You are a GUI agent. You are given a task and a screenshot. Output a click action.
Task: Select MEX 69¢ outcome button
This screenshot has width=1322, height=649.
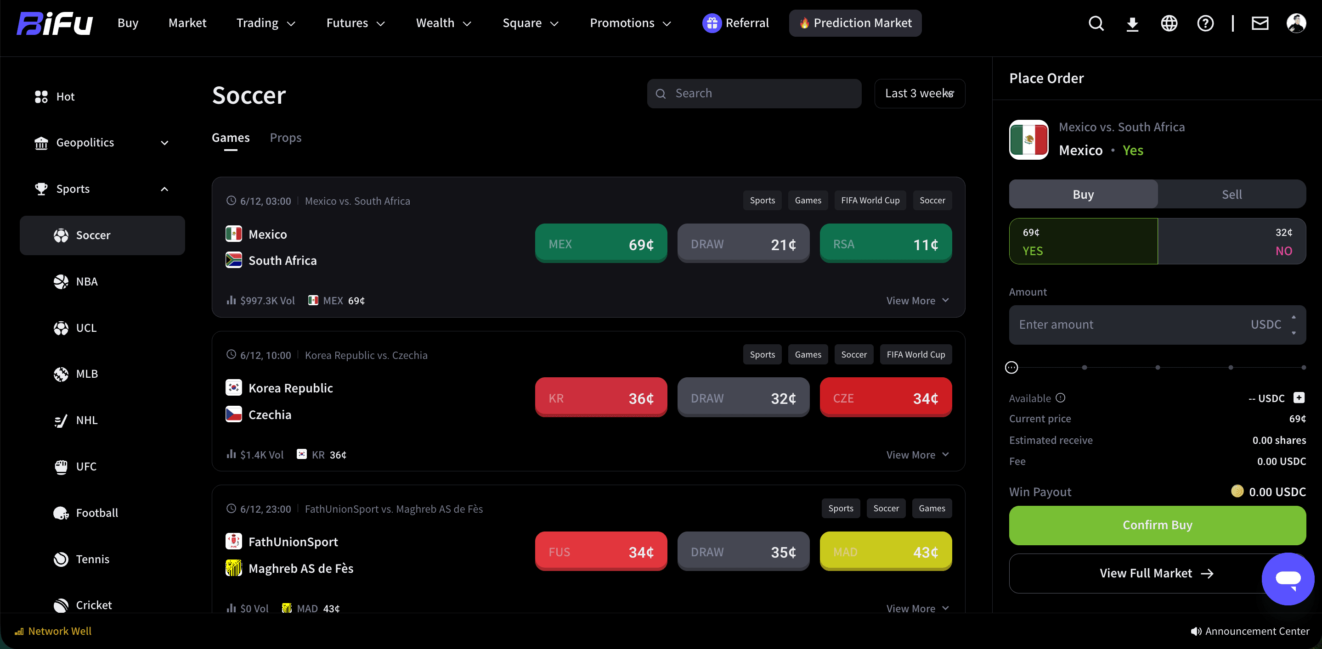coord(601,244)
